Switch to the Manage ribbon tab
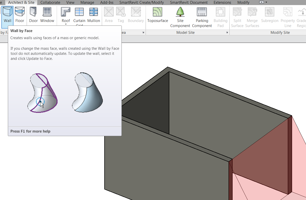This screenshot has height=200, width=306. click(x=87, y=3)
